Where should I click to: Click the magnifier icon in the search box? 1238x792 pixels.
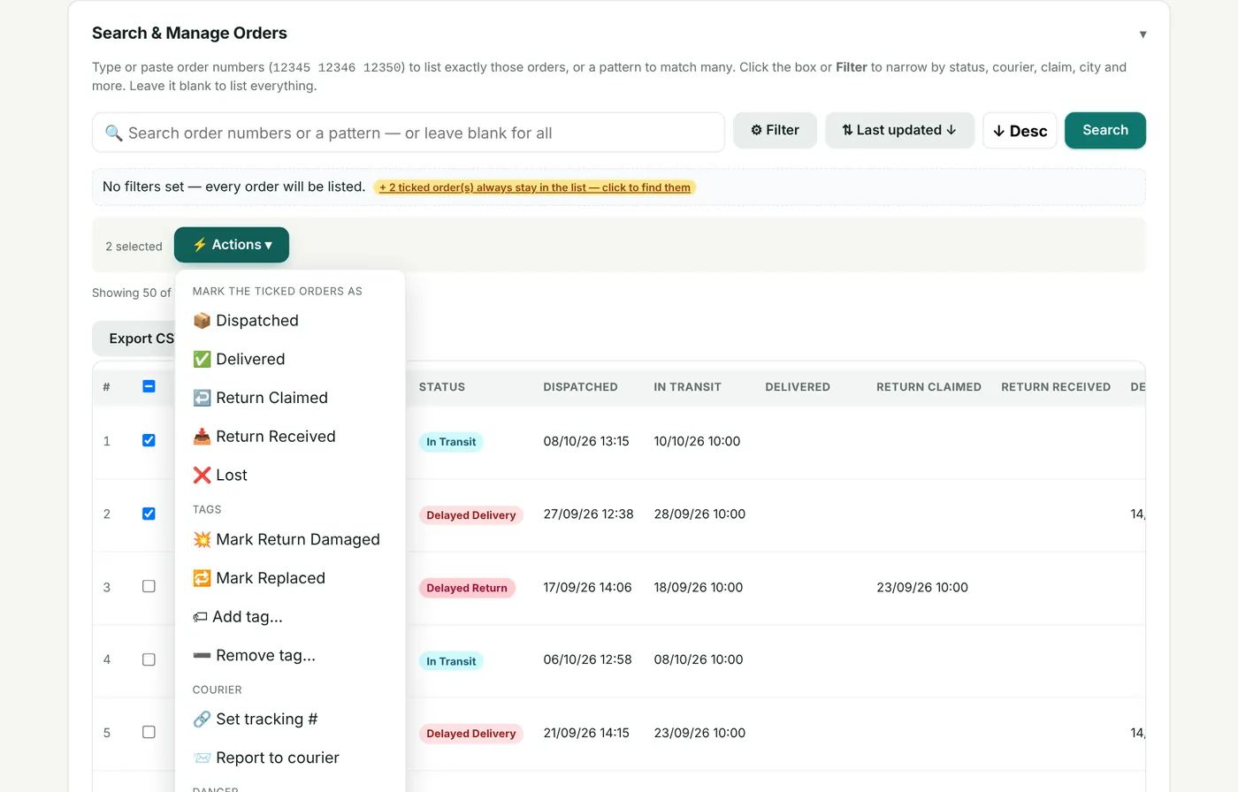pos(114,133)
